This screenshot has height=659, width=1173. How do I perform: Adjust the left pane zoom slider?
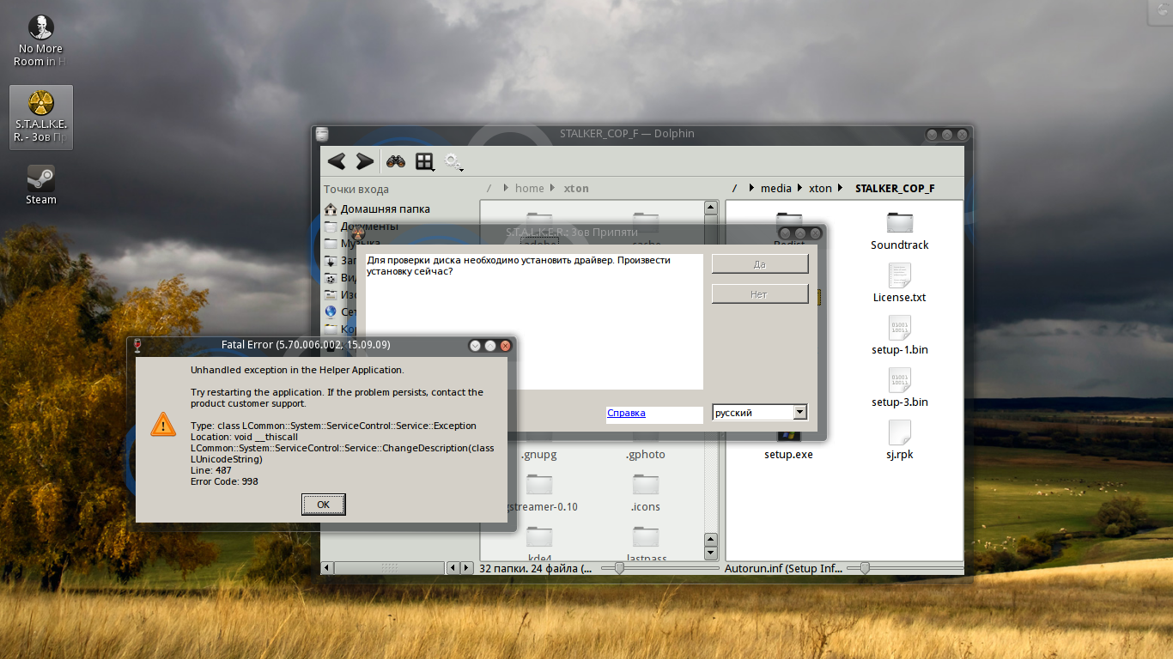(619, 568)
